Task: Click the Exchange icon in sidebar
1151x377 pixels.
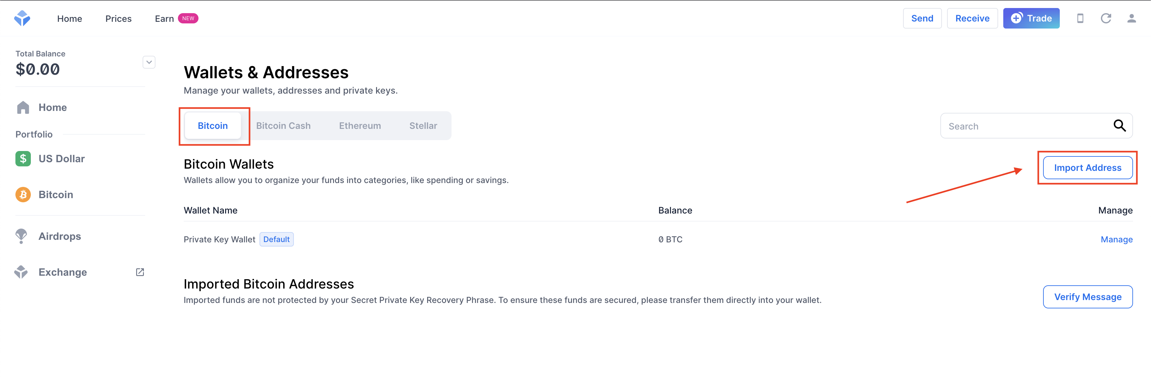Action: 22,272
